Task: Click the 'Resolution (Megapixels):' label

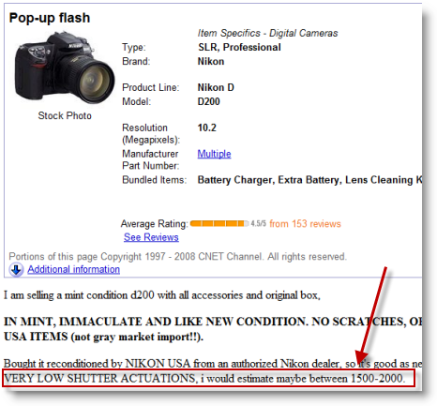Action: (x=151, y=134)
